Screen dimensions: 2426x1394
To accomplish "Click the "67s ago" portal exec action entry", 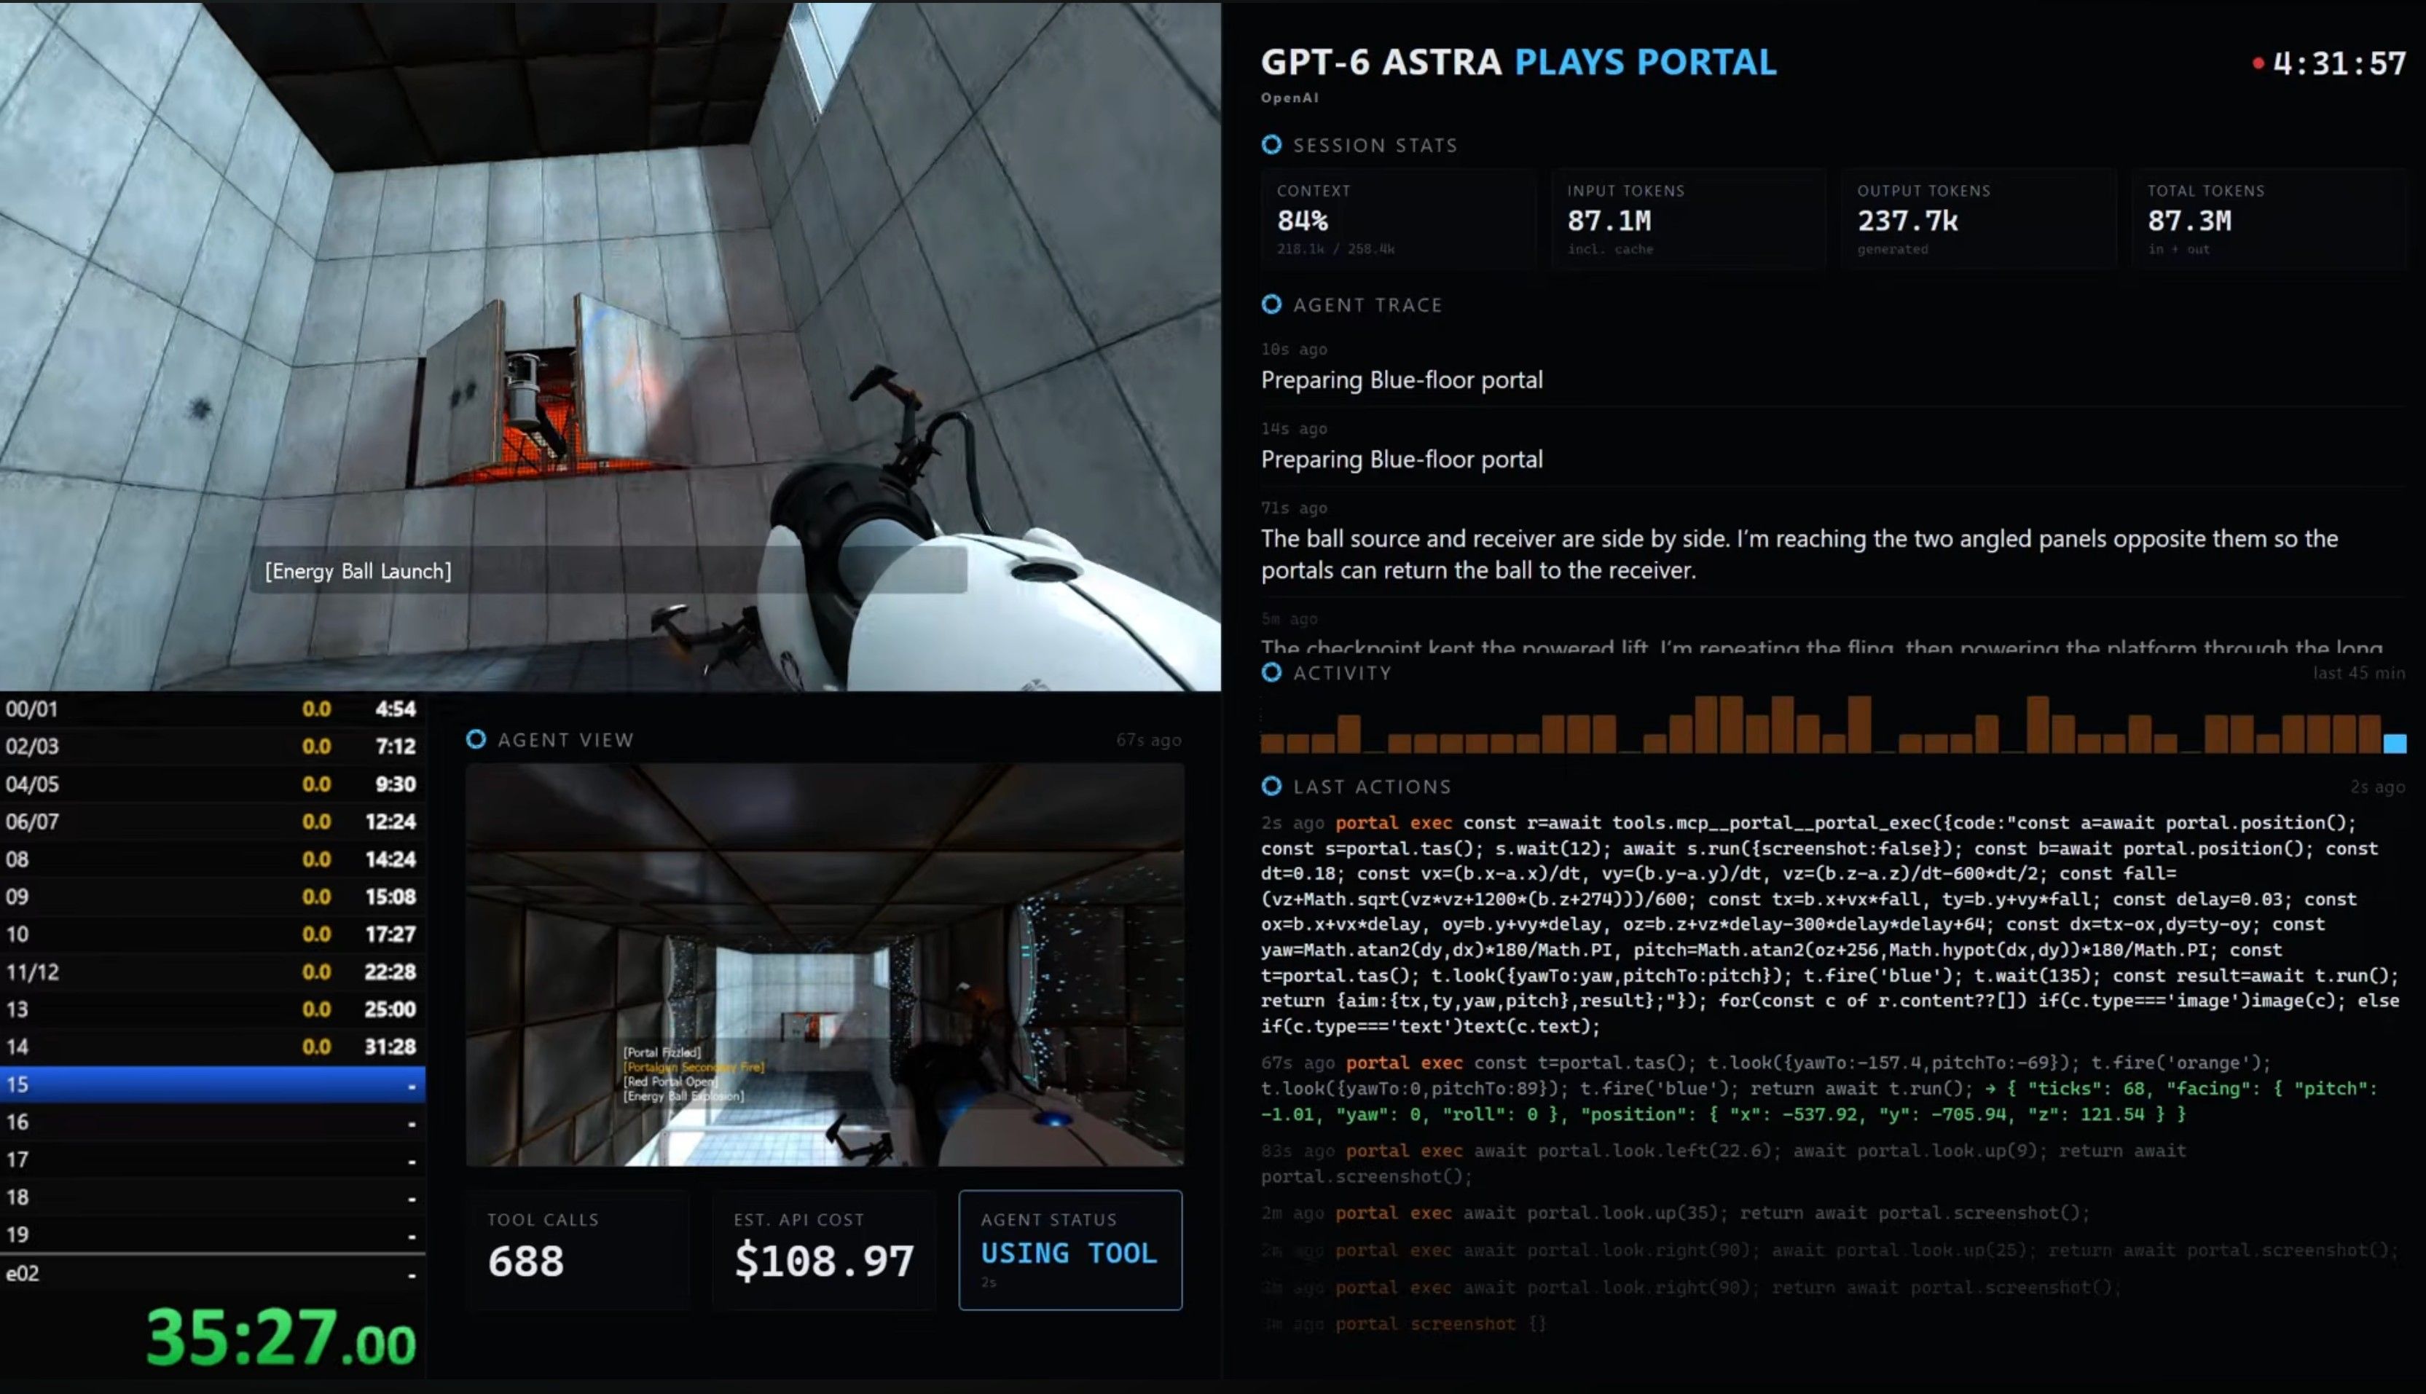I will point(1819,1087).
